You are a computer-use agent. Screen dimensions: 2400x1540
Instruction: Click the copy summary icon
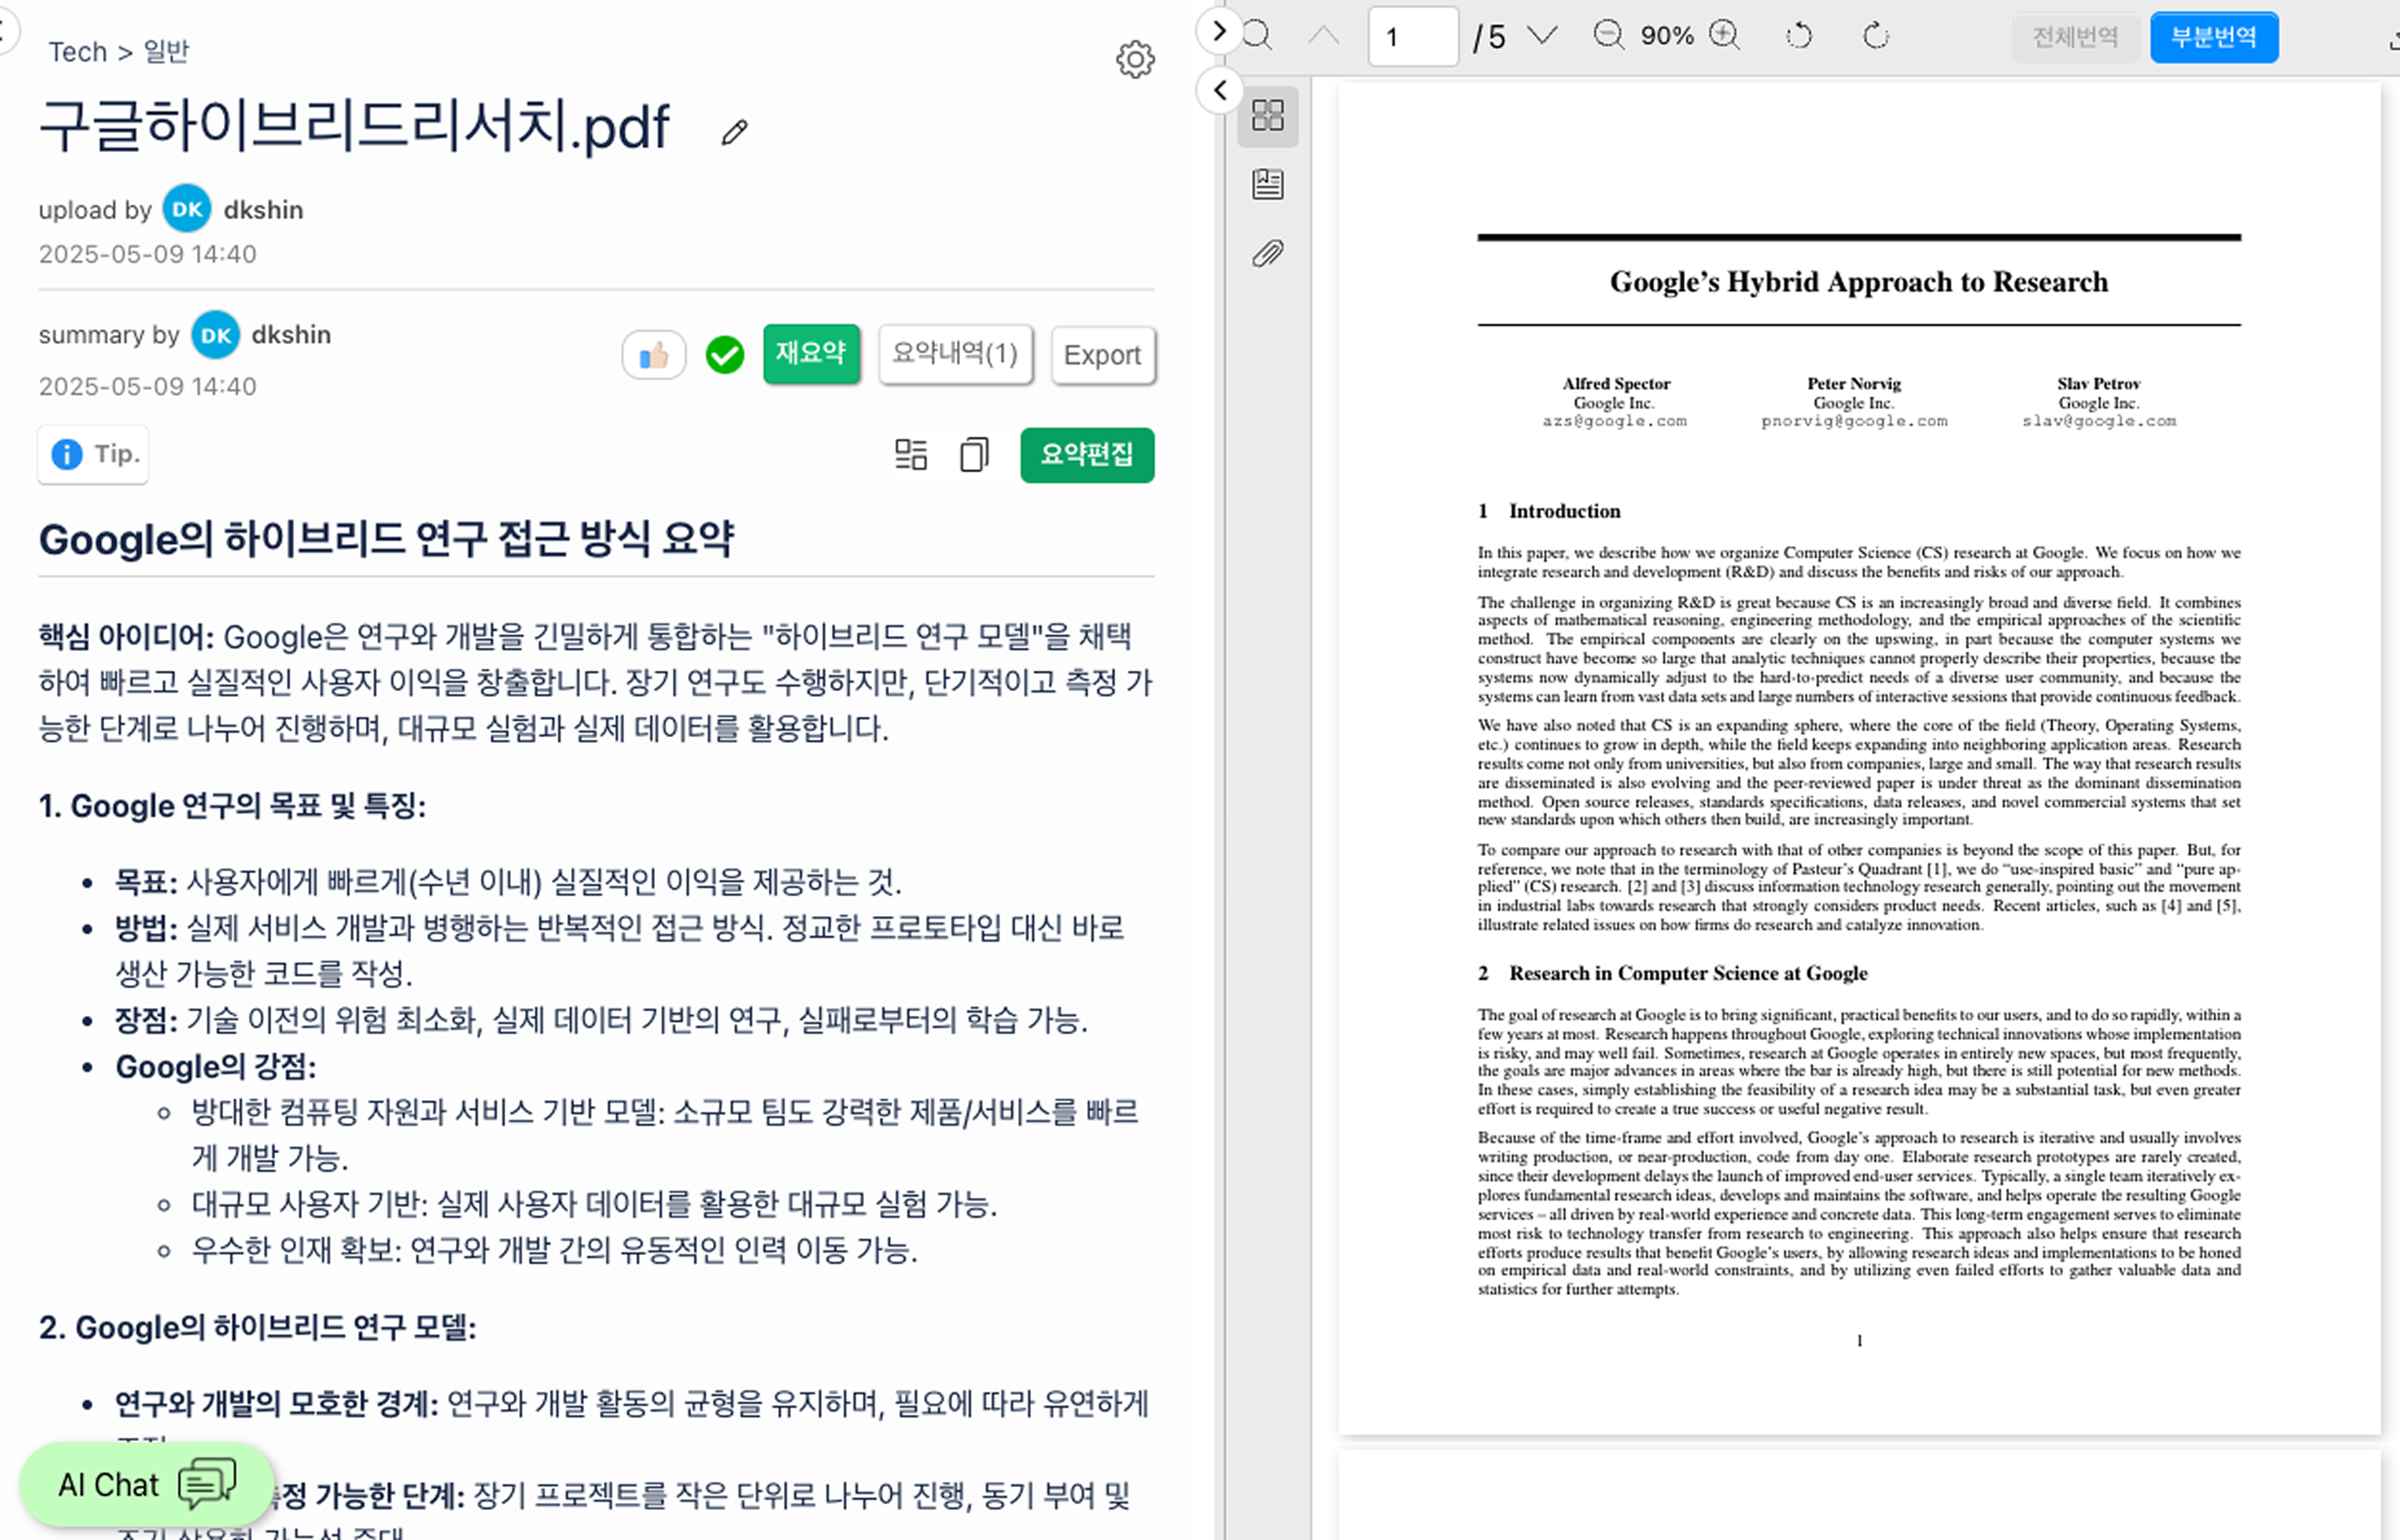click(973, 455)
